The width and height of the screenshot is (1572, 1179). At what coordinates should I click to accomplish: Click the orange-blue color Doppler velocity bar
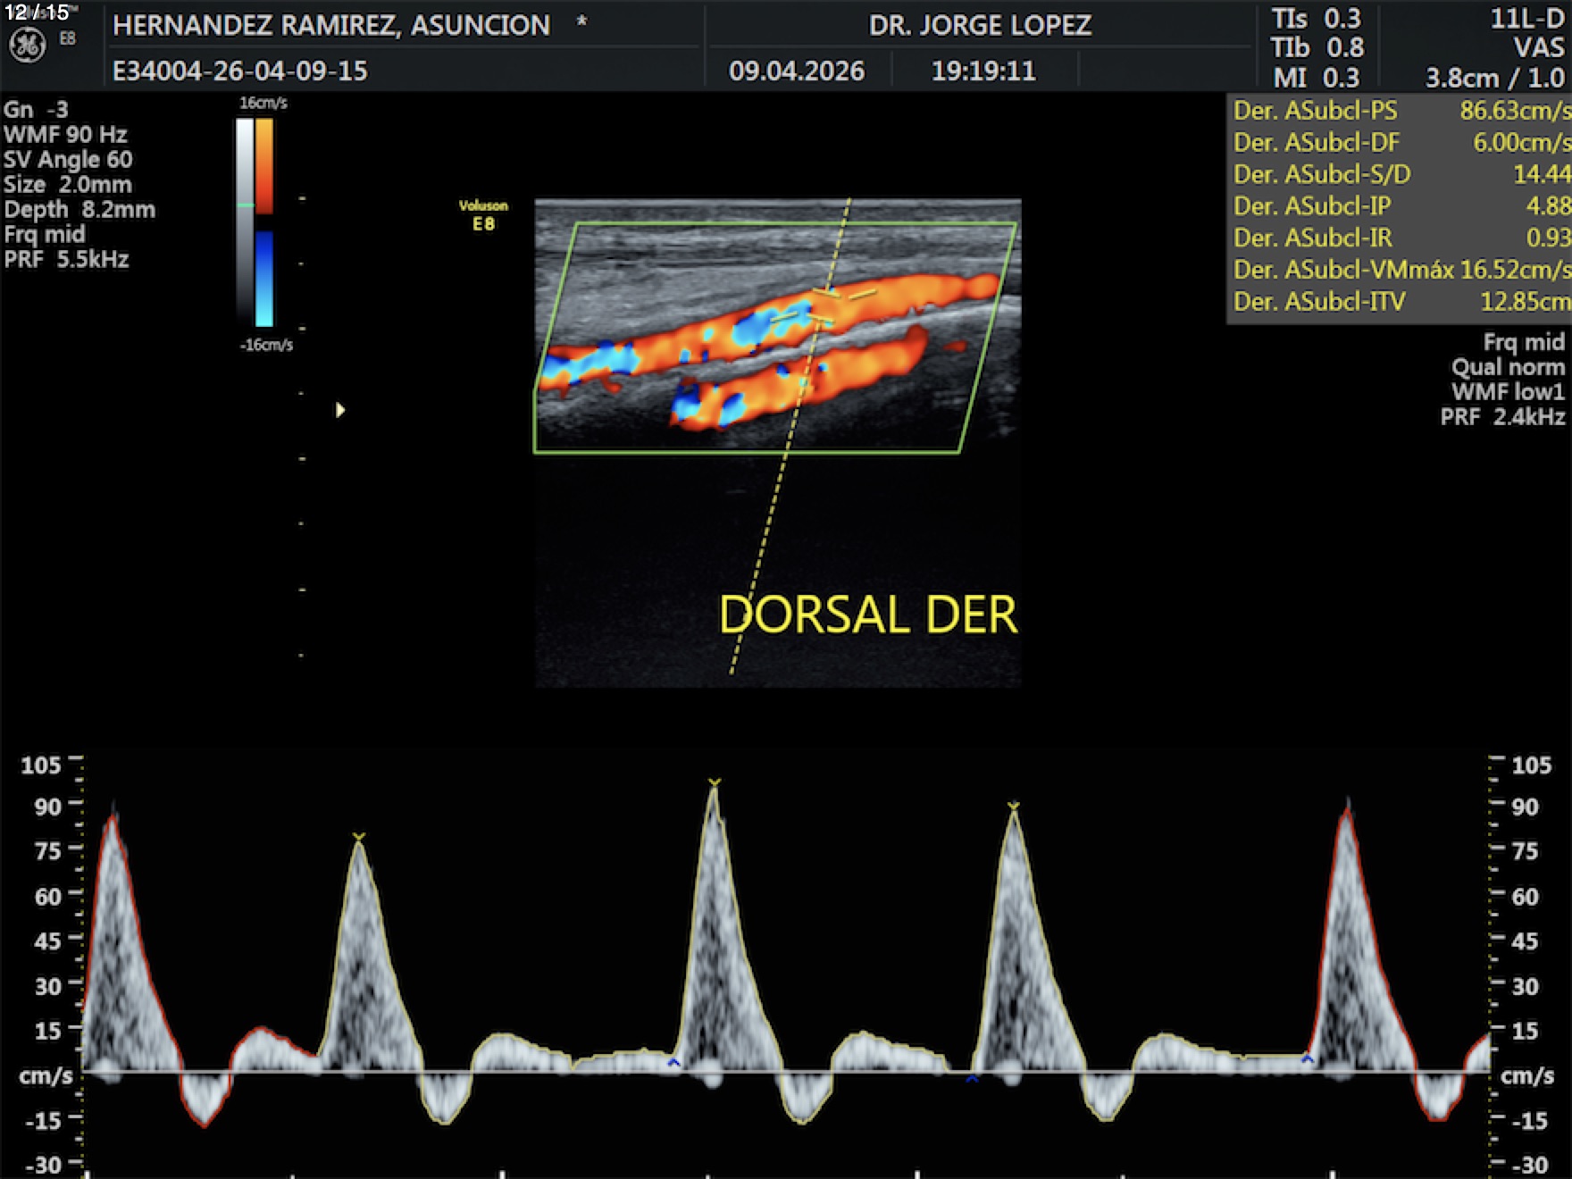(264, 222)
